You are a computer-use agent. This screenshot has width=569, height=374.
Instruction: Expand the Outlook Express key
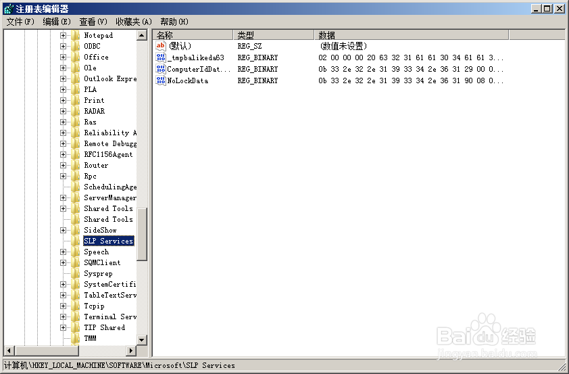(63, 79)
